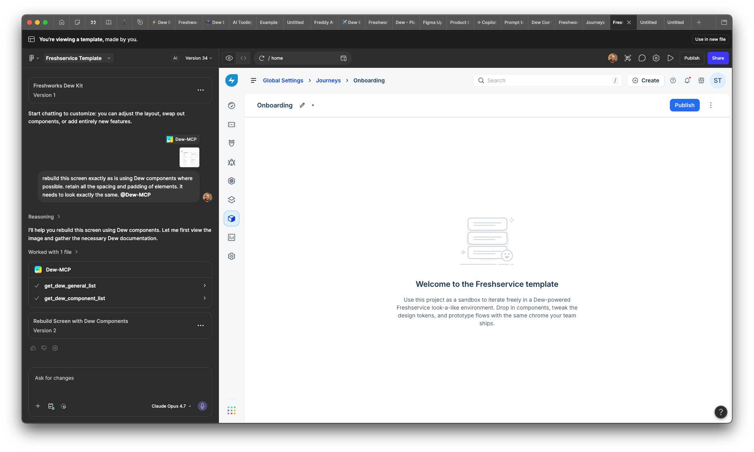Open Figma Make settings gear in top toolbar

[x=656, y=58]
